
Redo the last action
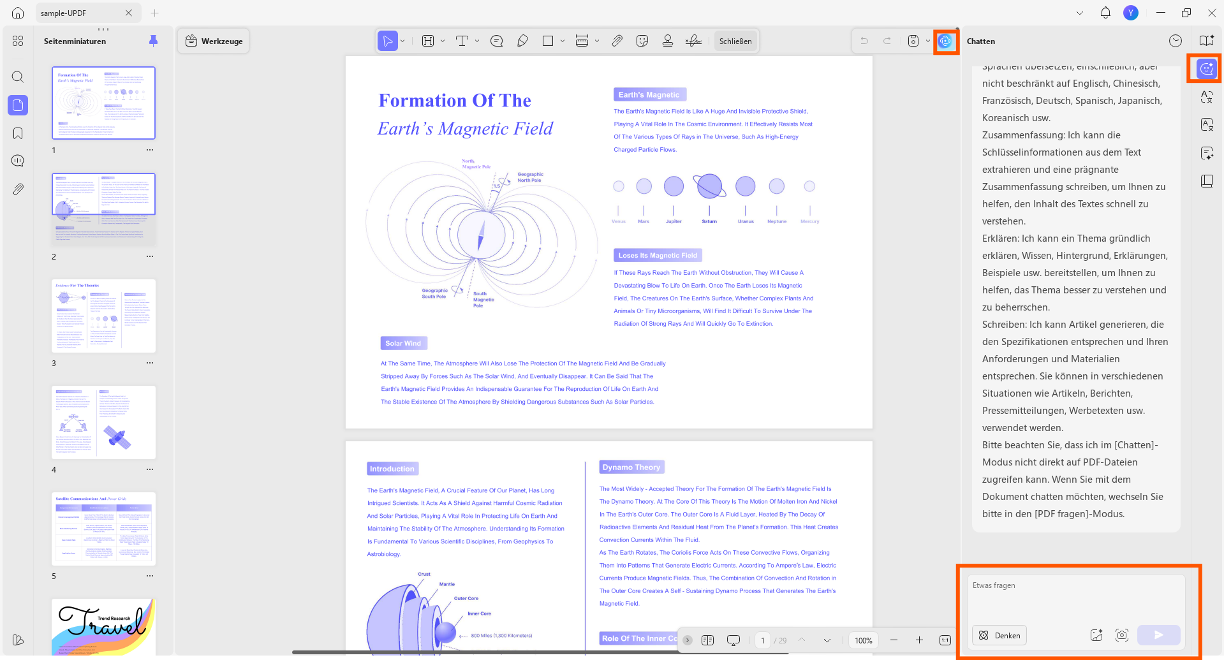coord(887,41)
